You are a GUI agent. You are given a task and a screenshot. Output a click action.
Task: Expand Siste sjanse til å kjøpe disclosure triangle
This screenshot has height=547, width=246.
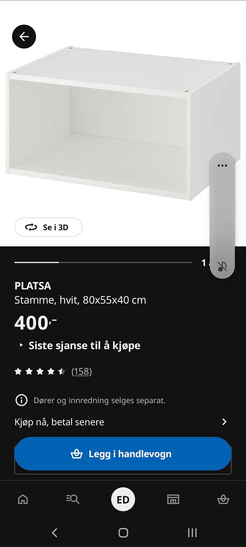coord(22,345)
